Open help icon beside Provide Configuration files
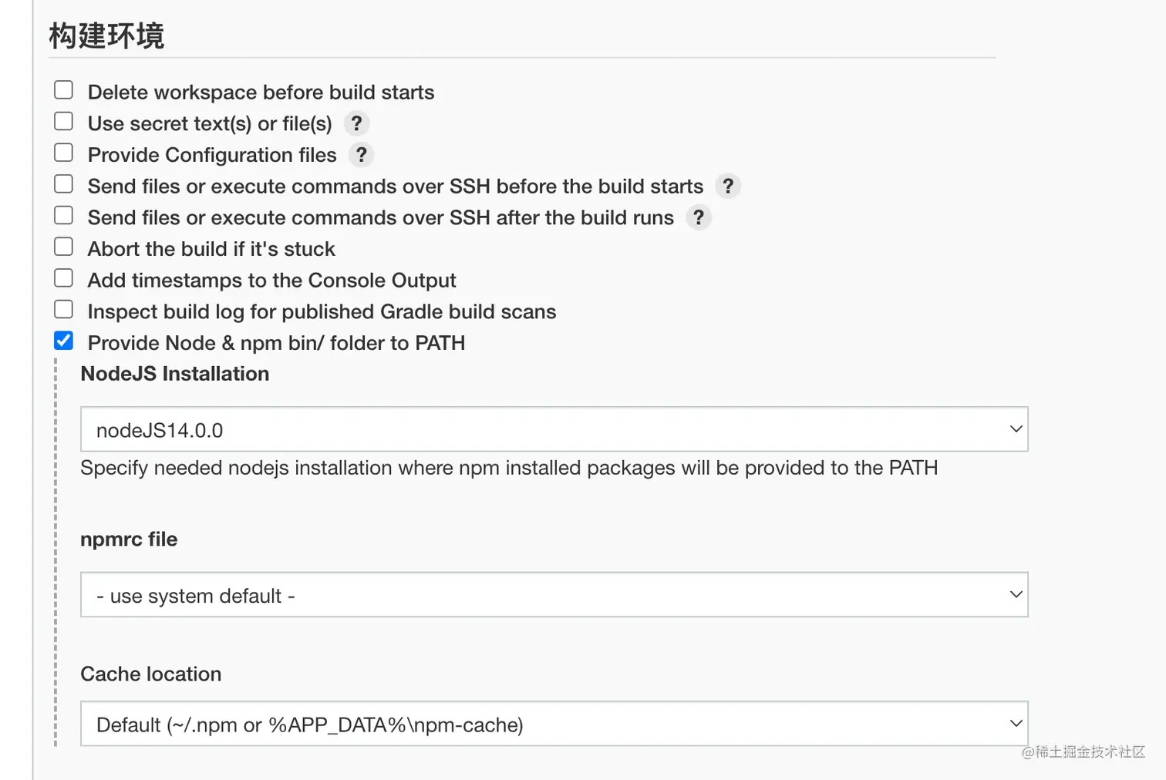Viewport: 1166px width, 780px height. tap(361, 155)
